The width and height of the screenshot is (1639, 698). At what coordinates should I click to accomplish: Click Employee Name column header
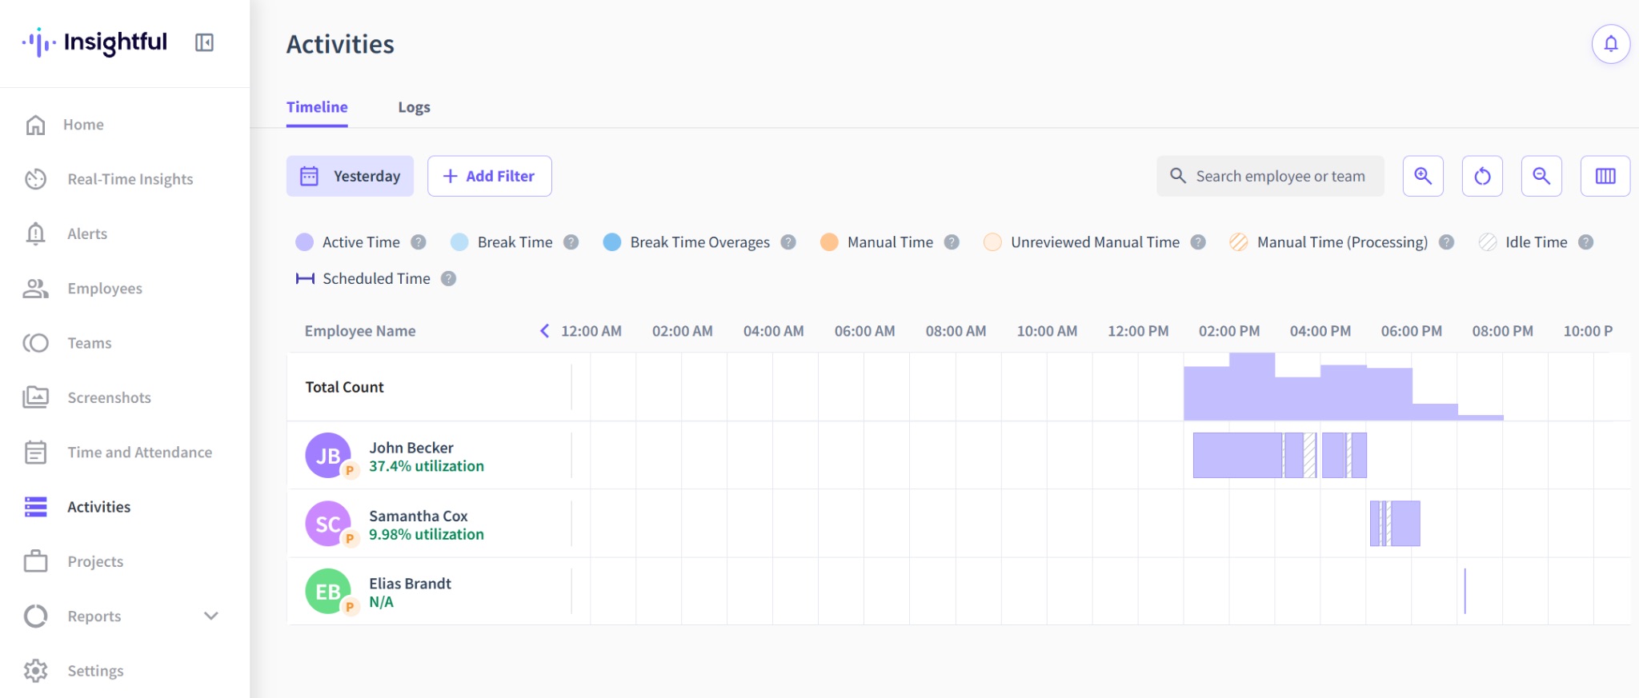[360, 331]
